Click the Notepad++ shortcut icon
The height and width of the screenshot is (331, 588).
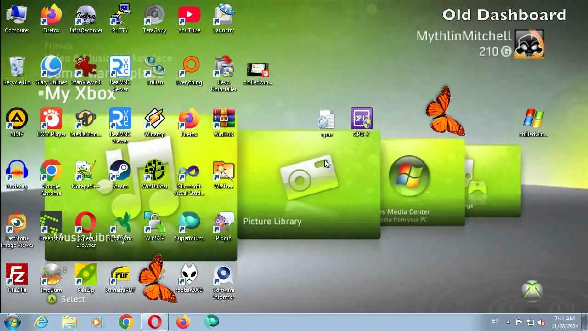(x=86, y=175)
